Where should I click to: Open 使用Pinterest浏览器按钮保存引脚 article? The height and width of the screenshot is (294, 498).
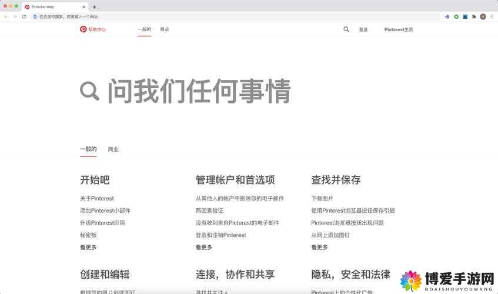point(353,211)
